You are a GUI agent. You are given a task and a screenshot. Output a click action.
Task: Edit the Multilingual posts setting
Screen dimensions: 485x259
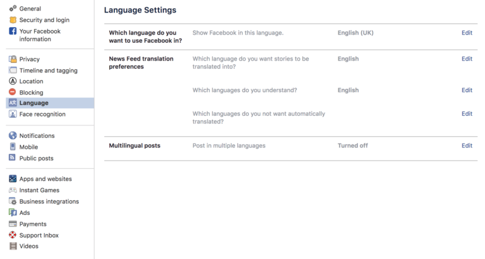click(467, 146)
